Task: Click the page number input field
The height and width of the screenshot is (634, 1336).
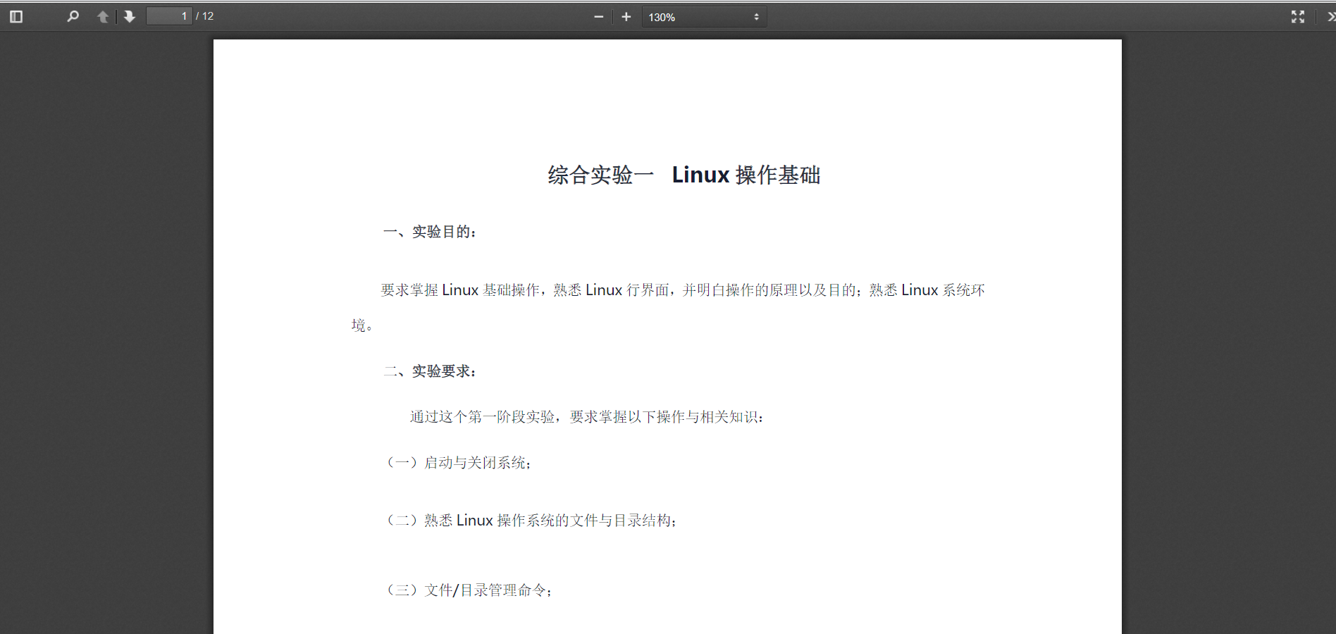Action: point(169,16)
